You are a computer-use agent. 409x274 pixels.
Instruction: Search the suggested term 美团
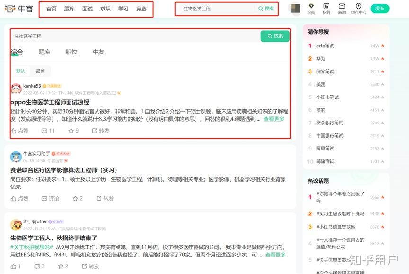[x=321, y=84]
